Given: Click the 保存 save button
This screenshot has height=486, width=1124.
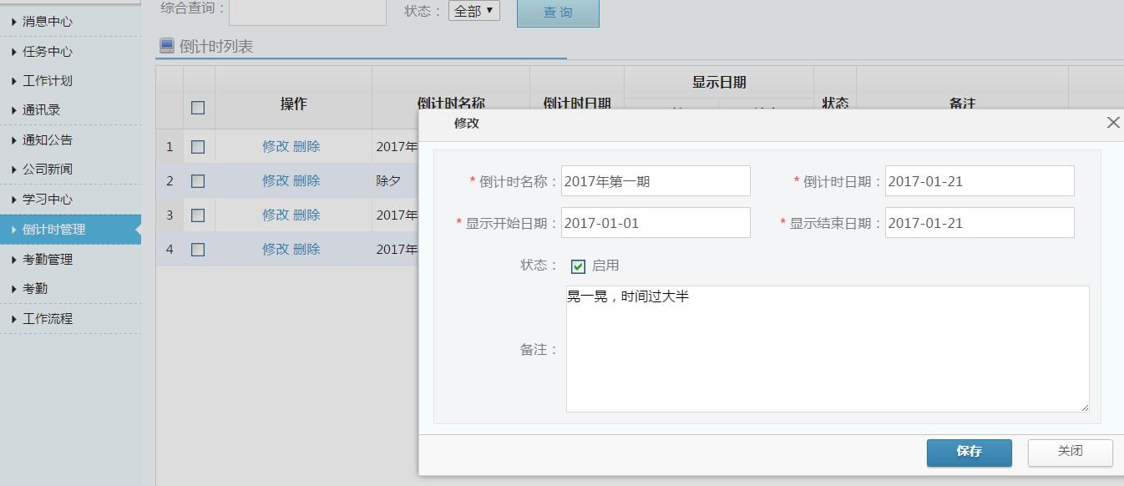Looking at the screenshot, I should pyautogui.click(x=968, y=452).
